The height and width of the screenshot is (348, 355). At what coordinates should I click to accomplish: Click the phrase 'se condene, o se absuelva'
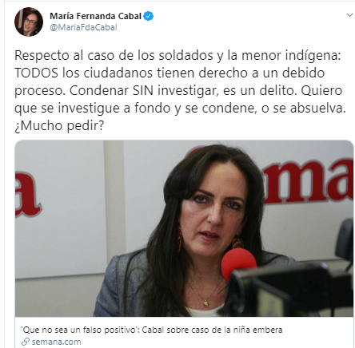click(265, 108)
